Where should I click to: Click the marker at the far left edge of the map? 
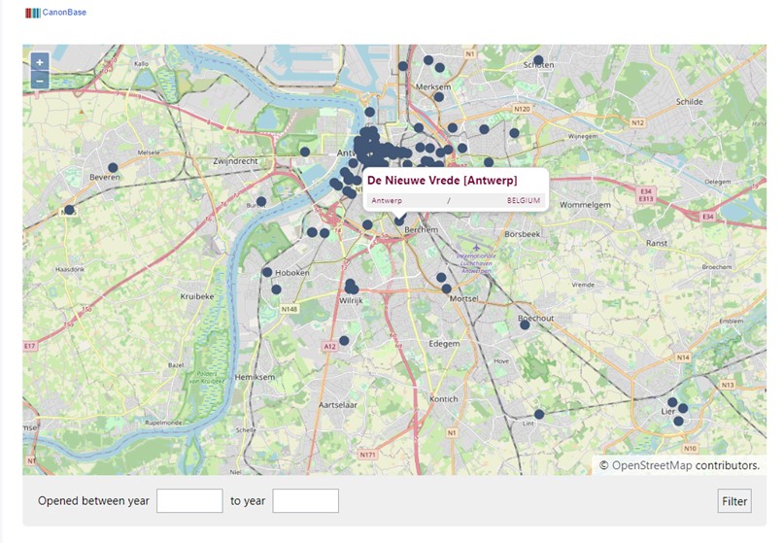69,210
